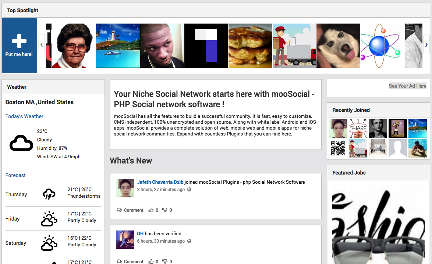The width and height of the screenshot is (432, 264).
Task: Click the Saturday partly cloudy forecast icon
Action: 49,243
